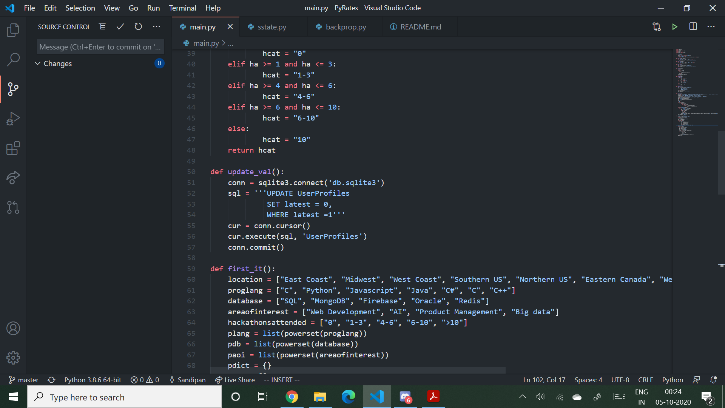Refresh source control with the circular arrow
The image size is (725, 408).
click(138, 27)
